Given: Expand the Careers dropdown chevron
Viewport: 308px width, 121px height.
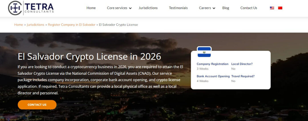Looking at the screenshot, I should coord(214,8).
